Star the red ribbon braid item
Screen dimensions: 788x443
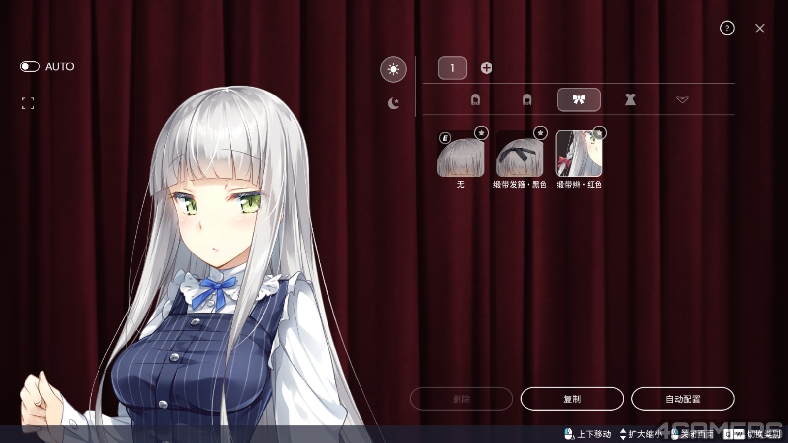(599, 133)
